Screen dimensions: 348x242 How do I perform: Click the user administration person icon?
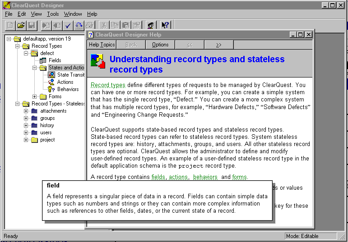(x=151, y=26)
